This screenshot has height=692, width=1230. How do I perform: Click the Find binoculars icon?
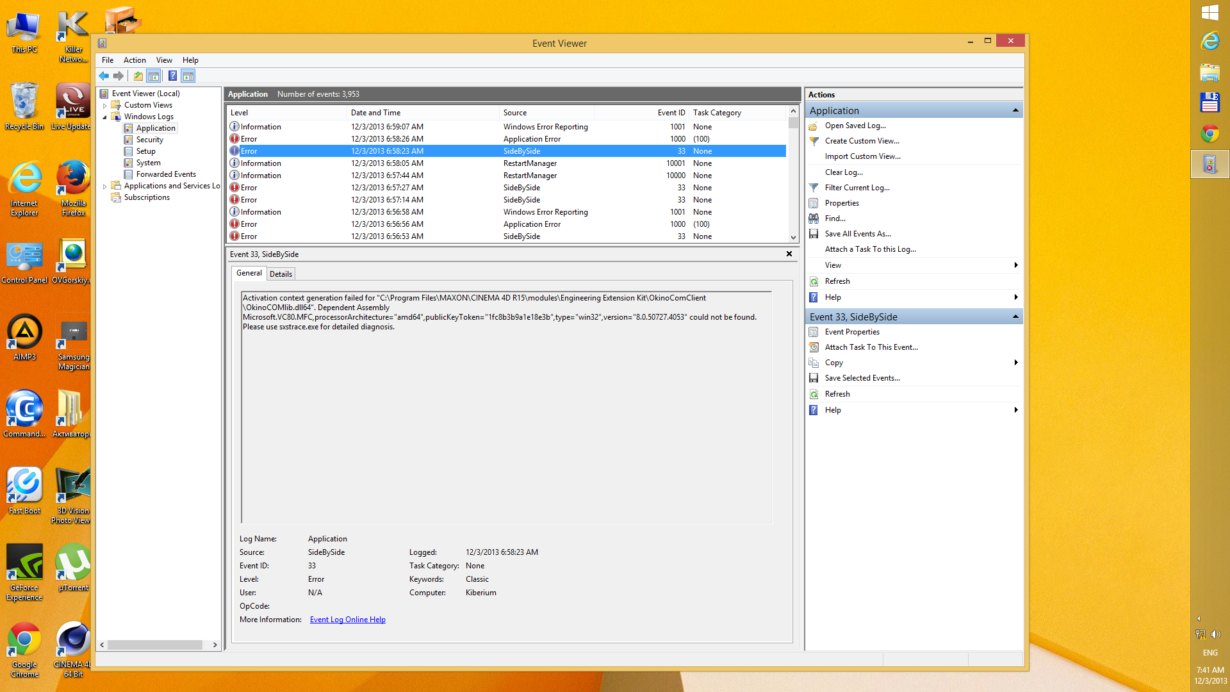pos(814,218)
